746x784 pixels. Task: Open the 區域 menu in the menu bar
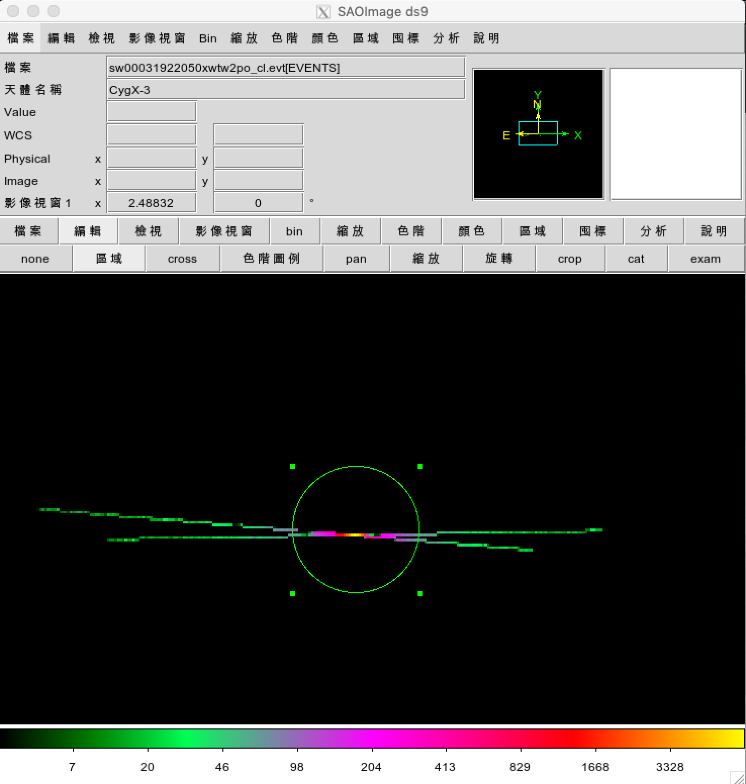(x=365, y=38)
